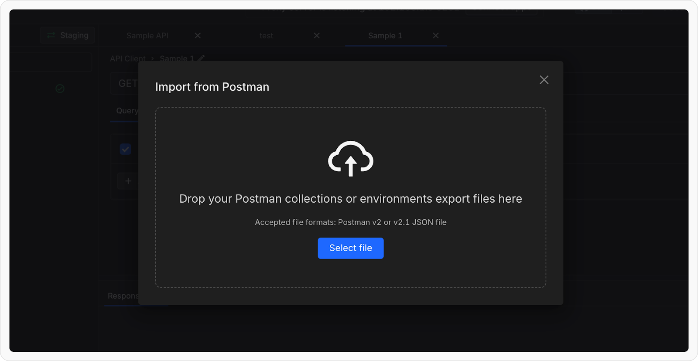Select the Sample 1 tab
698x361 pixels.
tap(385, 36)
